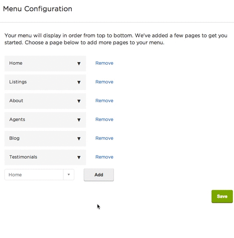This screenshot has width=234, height=238.
Task: Open the Testimonials menu item dropdown arrow
Action: [x=79, y=157]
